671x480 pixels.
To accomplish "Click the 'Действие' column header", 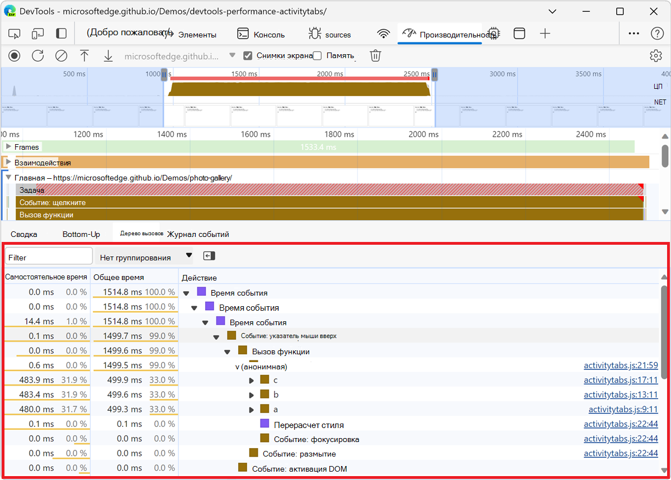I will coord(419,278).
